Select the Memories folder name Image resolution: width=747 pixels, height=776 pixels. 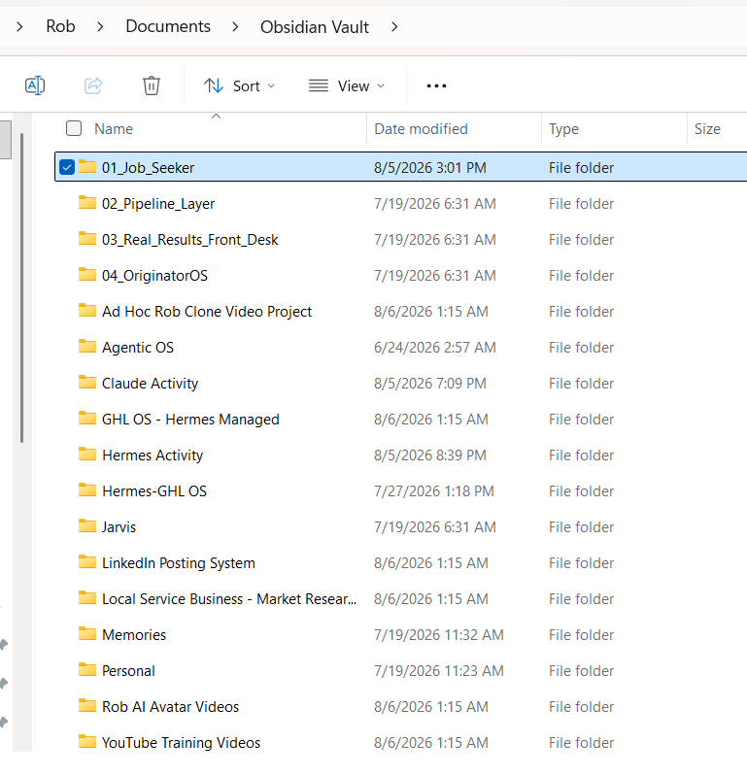point(134,635)
